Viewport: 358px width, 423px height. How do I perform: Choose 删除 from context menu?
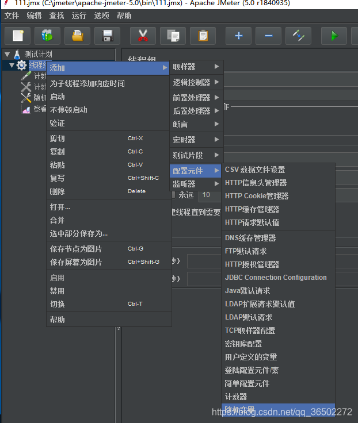(x=109, y=191)
